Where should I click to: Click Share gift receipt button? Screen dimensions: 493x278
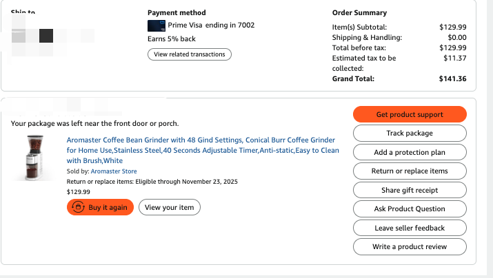[410, 190]
